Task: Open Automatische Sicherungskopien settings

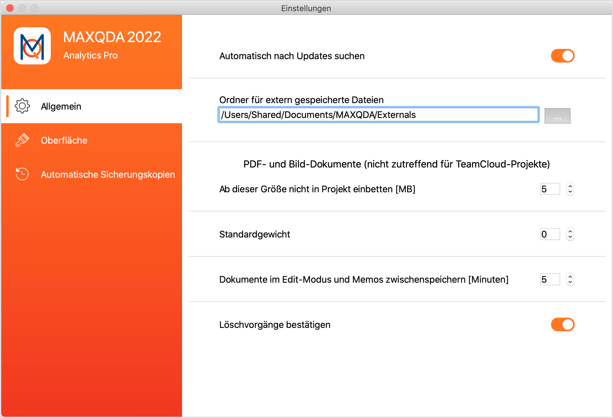Action: 92,174
